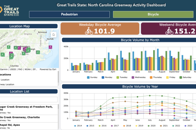Reset map with the home extent button
This screenshot has width=196, height=130.
(54, 35)
